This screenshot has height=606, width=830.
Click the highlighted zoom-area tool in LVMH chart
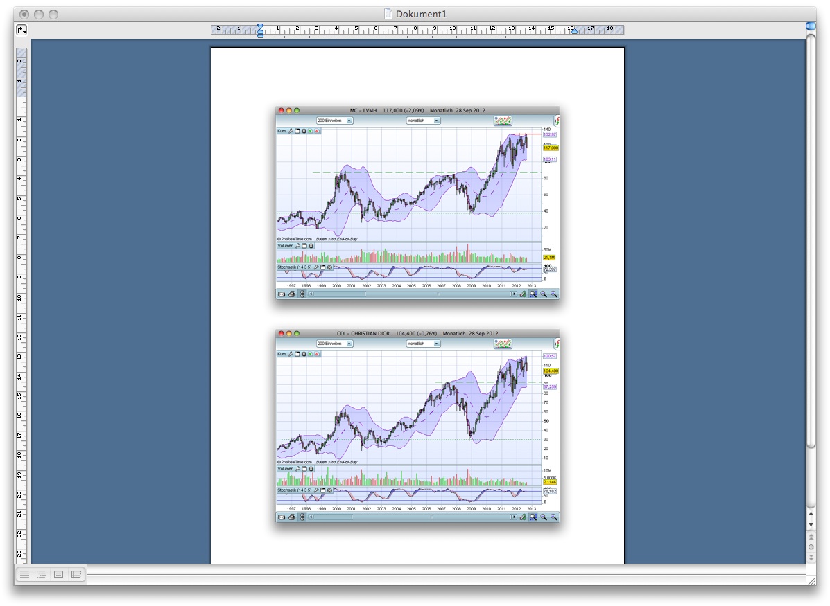click(533, 294)
